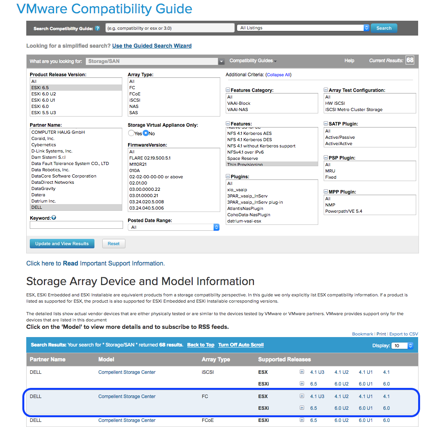
Task: Collapse the Features Category section
Action: pos(228,90)
